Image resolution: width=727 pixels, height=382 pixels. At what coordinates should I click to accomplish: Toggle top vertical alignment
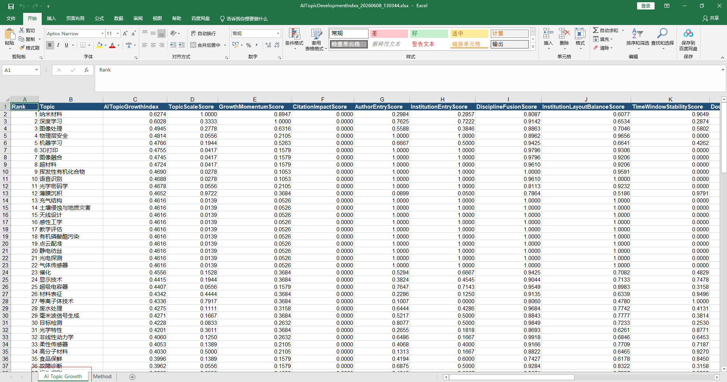145,33
